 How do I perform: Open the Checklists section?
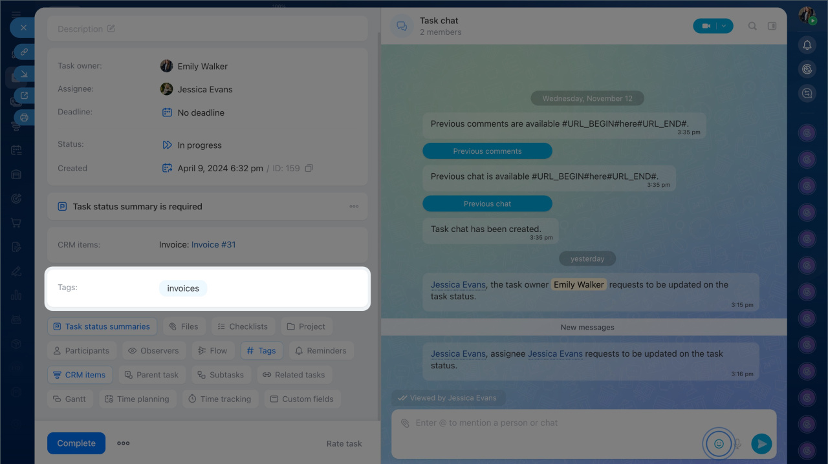pyautogui.click(x=243, y=326)
